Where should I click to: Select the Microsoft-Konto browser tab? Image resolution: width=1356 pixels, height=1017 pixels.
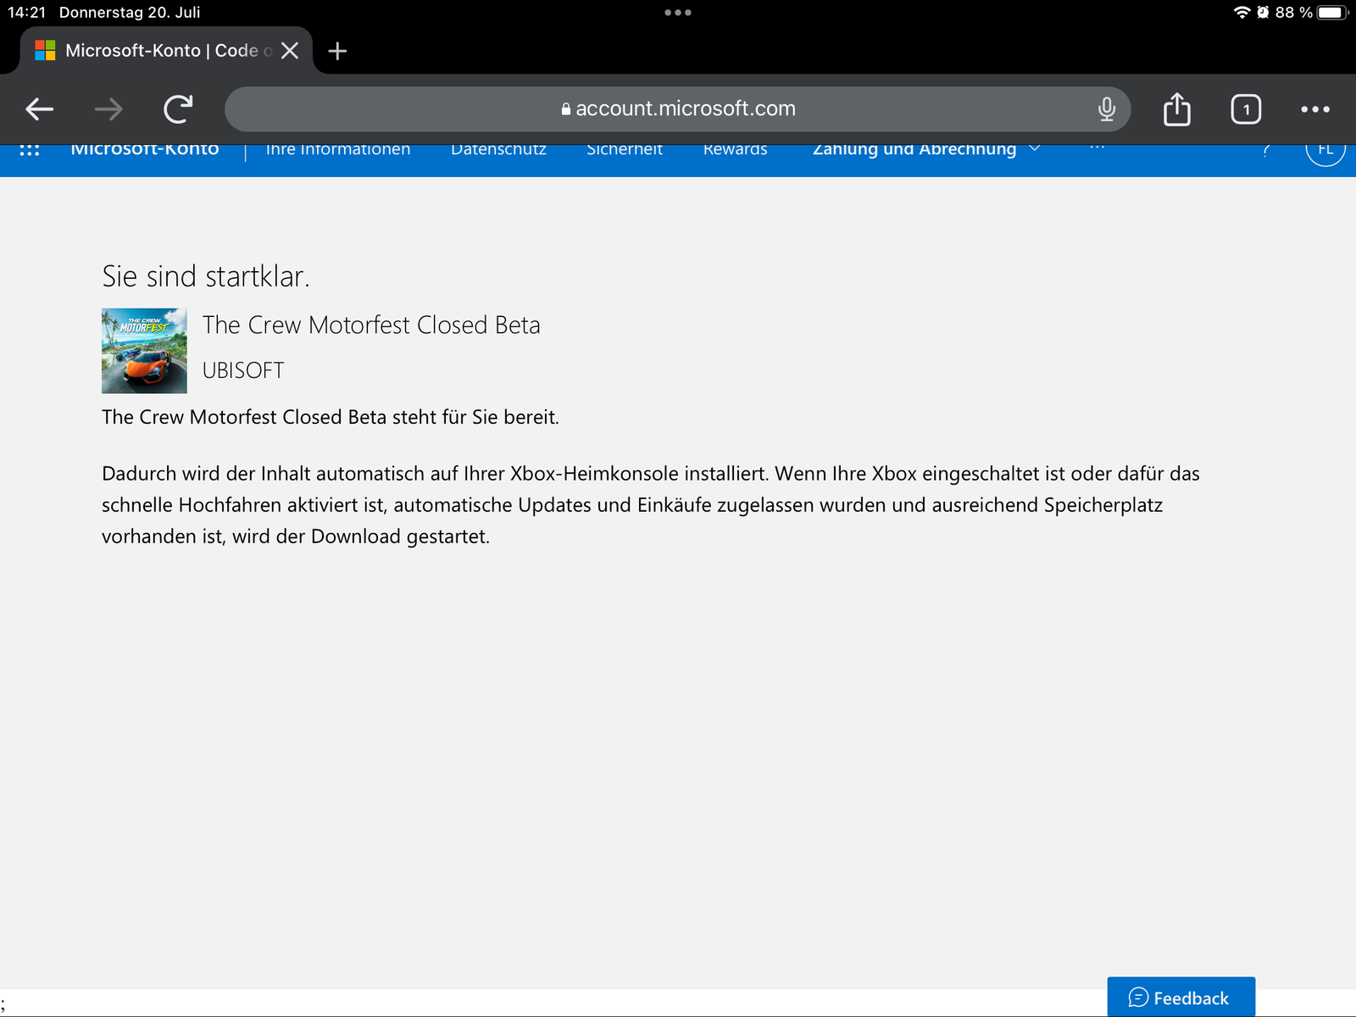pos(166,51)
